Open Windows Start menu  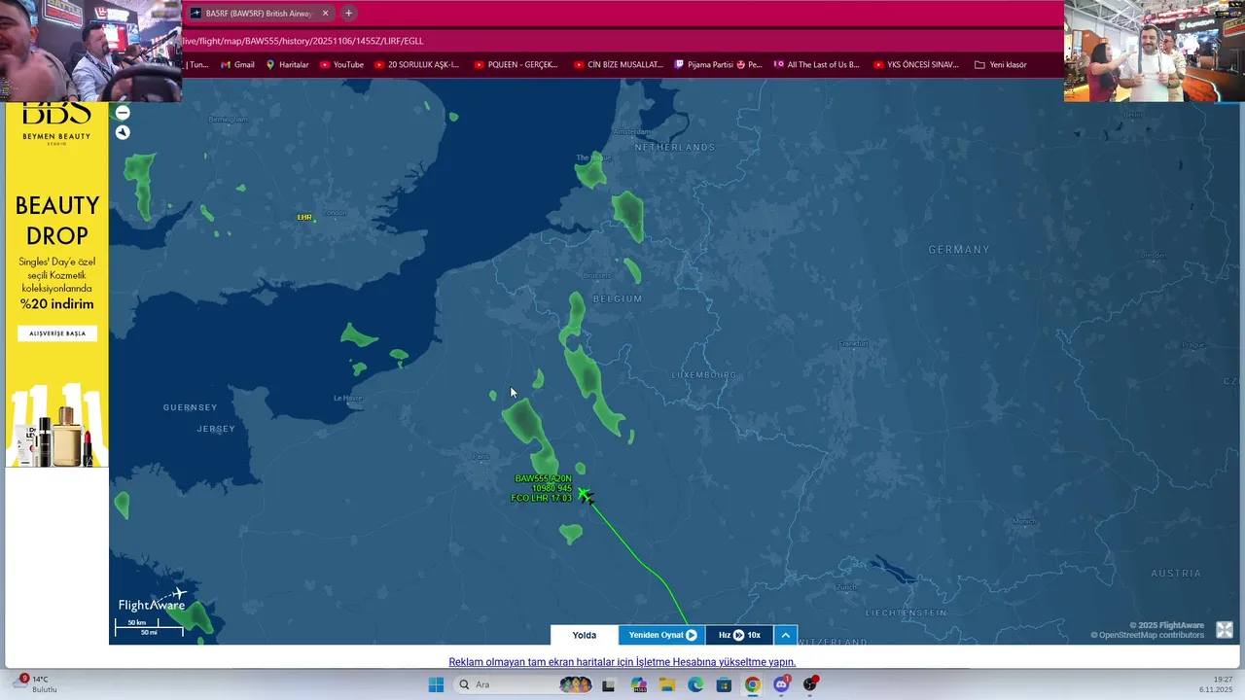tap(436, 684)
